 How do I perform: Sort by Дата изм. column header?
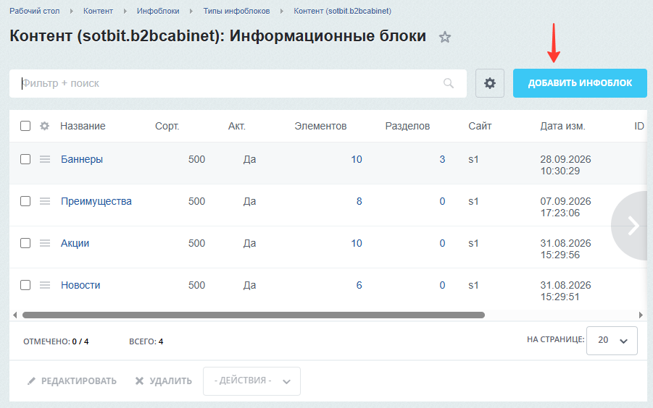(562, 126)
